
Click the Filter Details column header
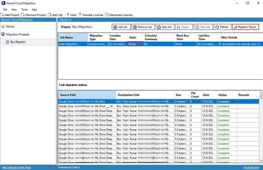pos(241,37)
